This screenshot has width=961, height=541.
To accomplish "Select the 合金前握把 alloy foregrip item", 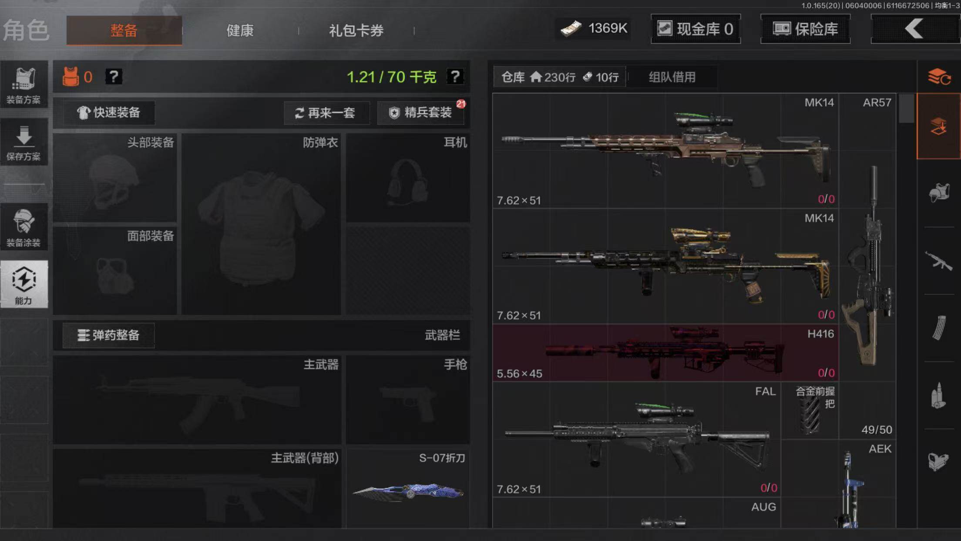I will (x=810, y=411).
